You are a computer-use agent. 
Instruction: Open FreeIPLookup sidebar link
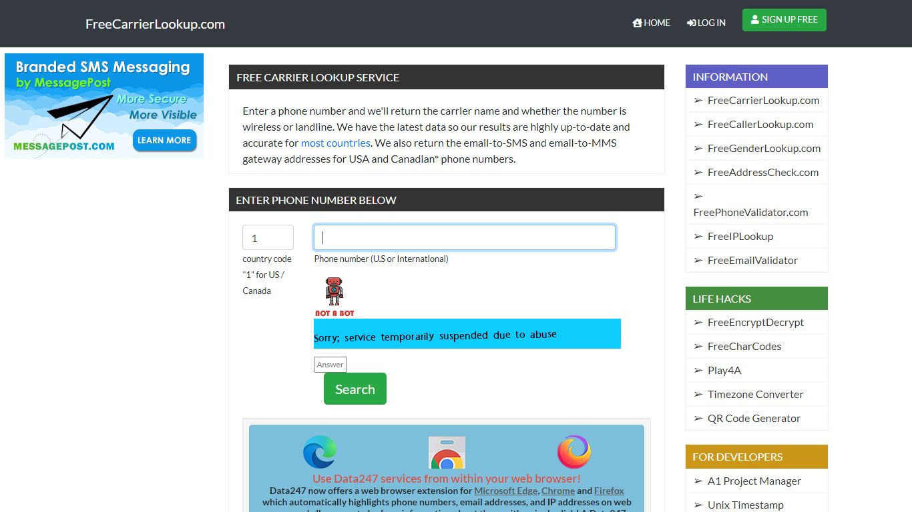click(x=740, y=236)
